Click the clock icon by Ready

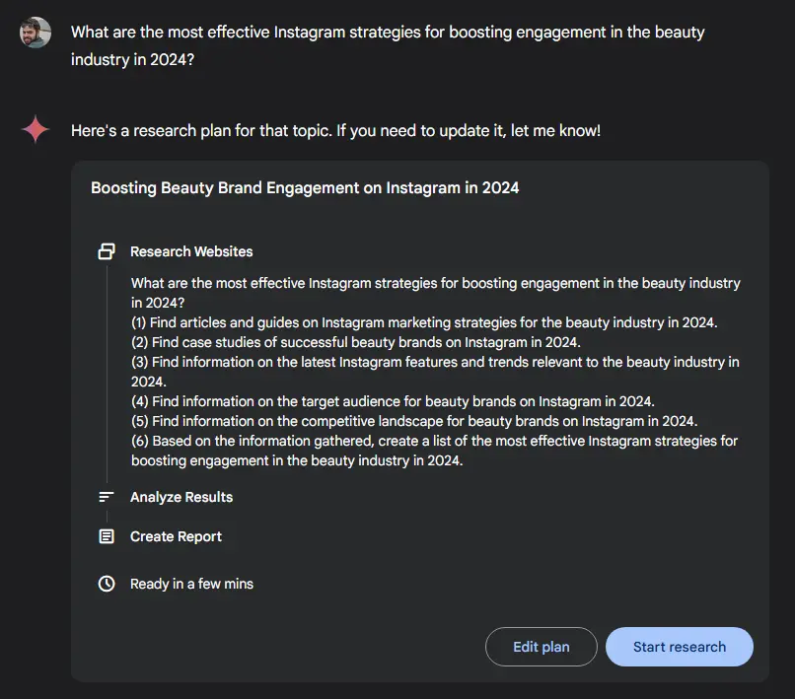(x=107, y=584)
